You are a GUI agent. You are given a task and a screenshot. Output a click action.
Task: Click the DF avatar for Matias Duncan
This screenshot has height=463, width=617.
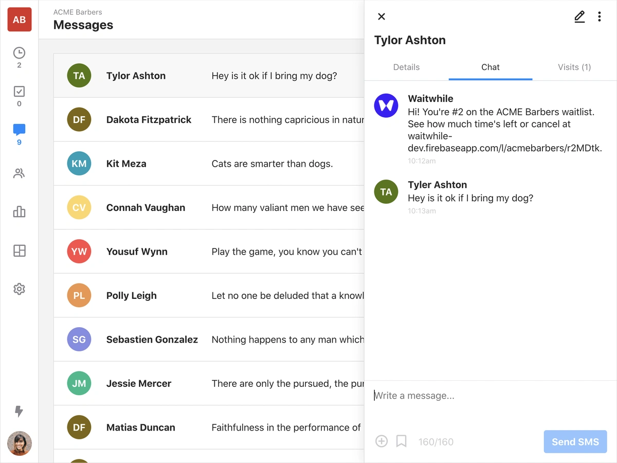(x=79, y=428)
